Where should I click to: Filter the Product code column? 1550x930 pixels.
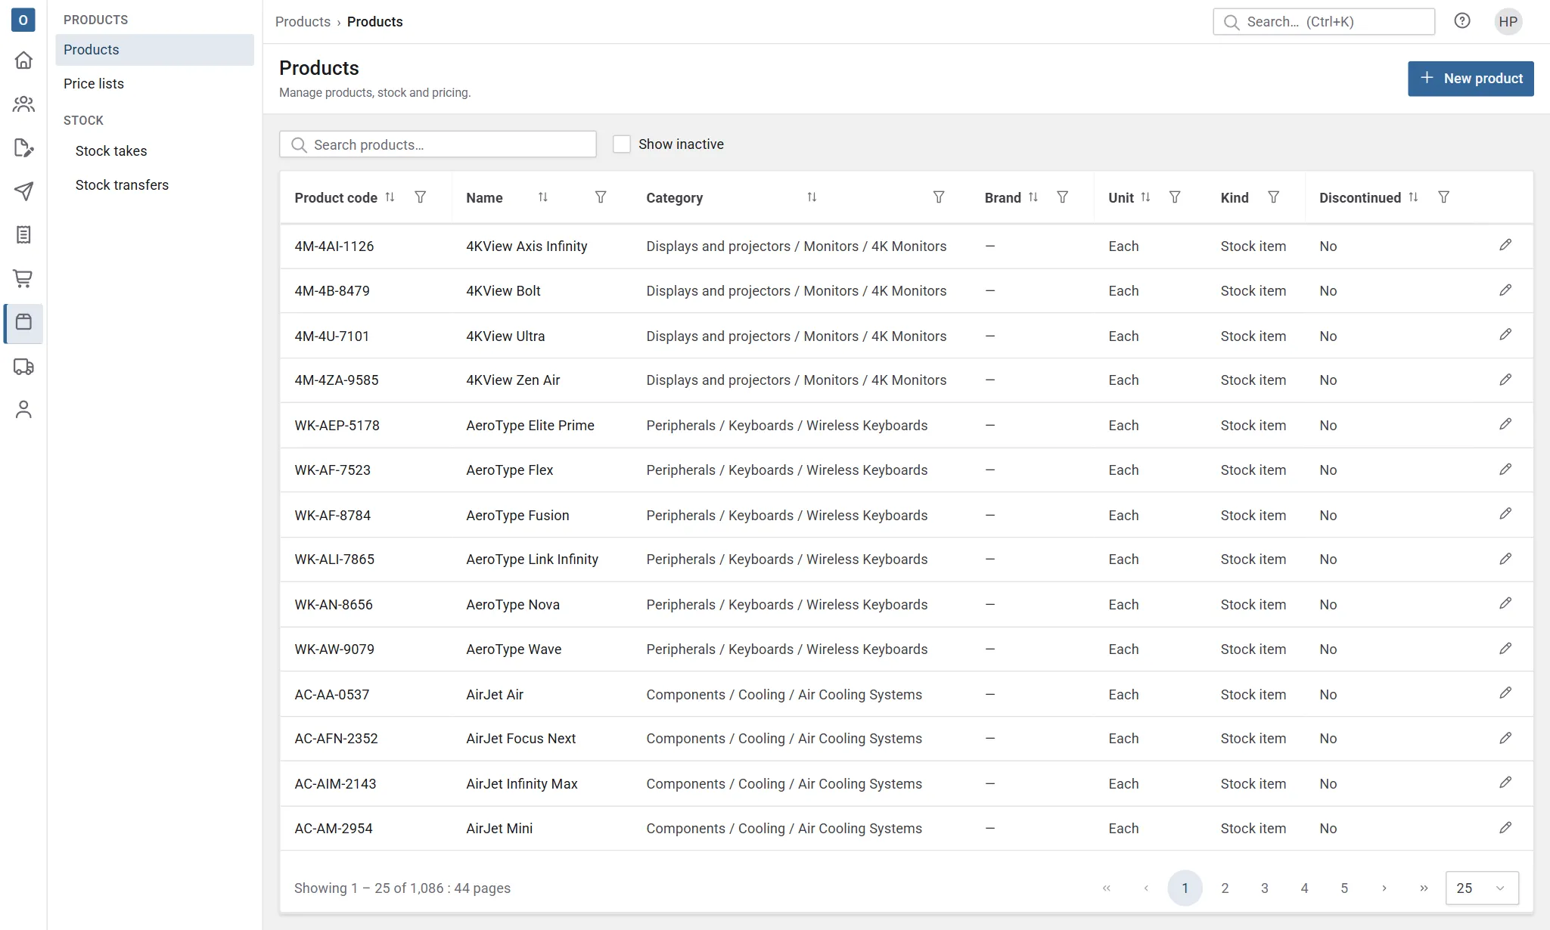pyautogui.click(x=421, y=197)
